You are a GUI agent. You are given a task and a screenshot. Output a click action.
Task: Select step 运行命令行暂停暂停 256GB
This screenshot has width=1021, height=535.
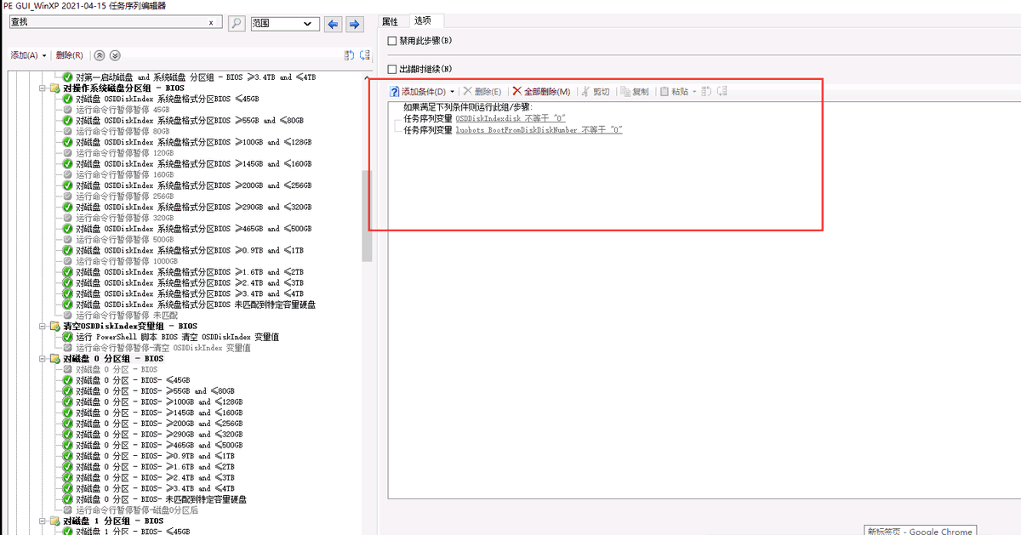click(125, 196)
